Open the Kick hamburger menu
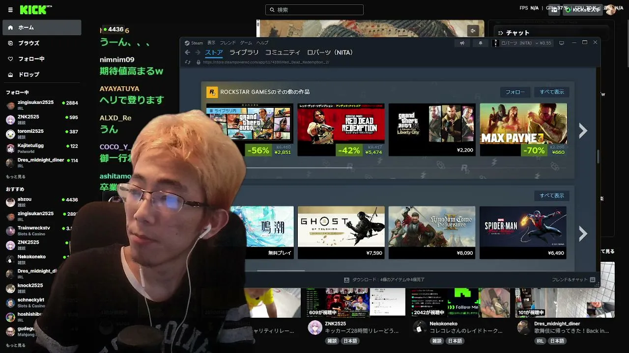Screen dimensions: 629x353 (x=10, y=10)
